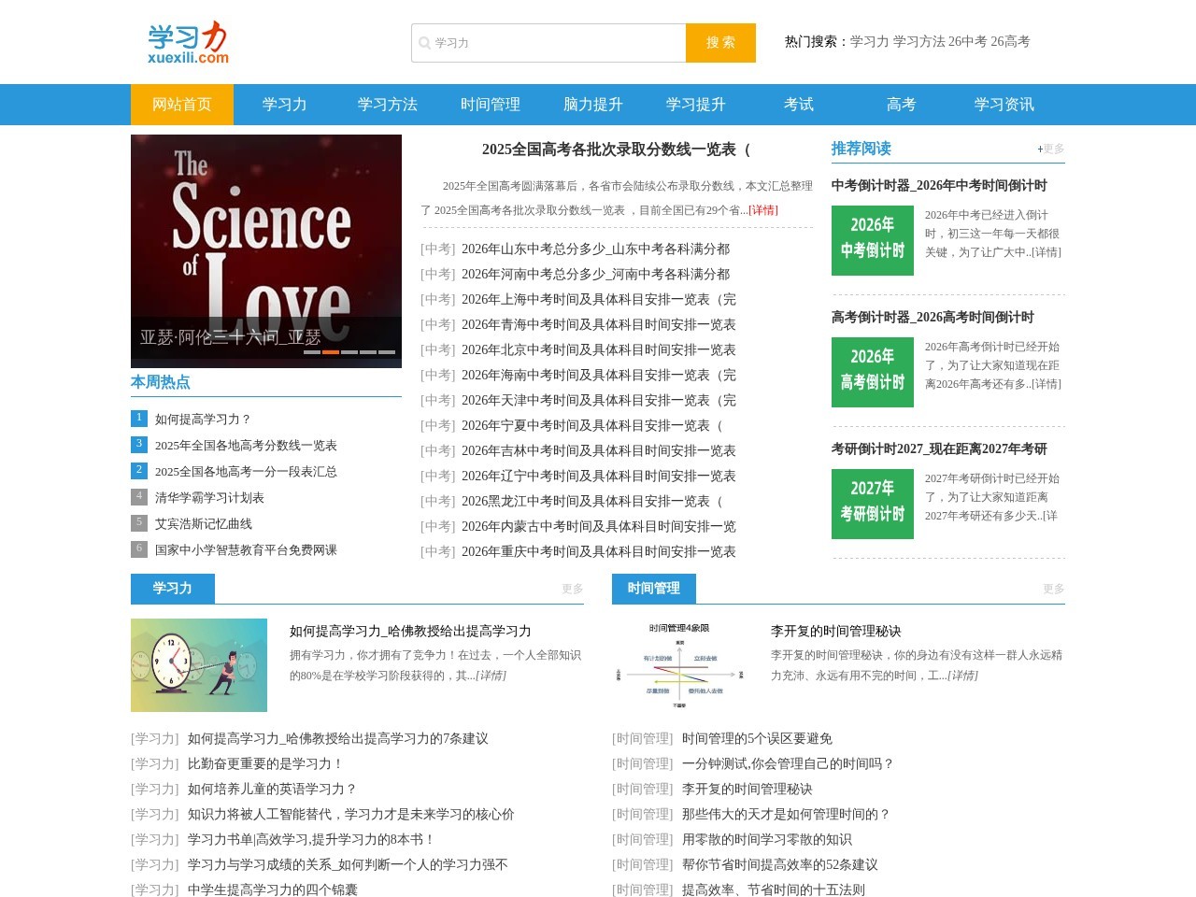Click the [详情] link under the headline summary
This screenshot has height=897, width=1196.
[x=763, y=210]
